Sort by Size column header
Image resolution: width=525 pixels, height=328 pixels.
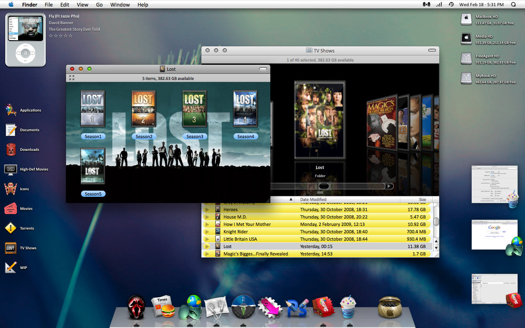pos(416,199)
